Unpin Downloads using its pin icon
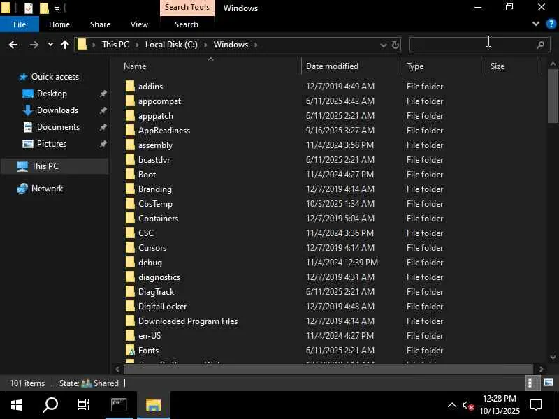The image size is (559, 419). click(x=103, y=110)
